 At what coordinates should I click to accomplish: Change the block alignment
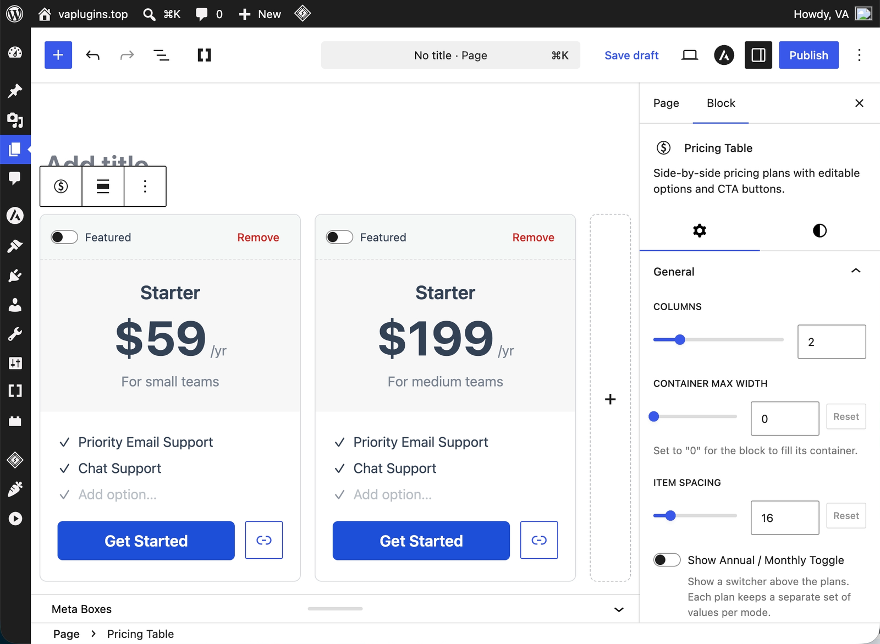coord(103,186)
